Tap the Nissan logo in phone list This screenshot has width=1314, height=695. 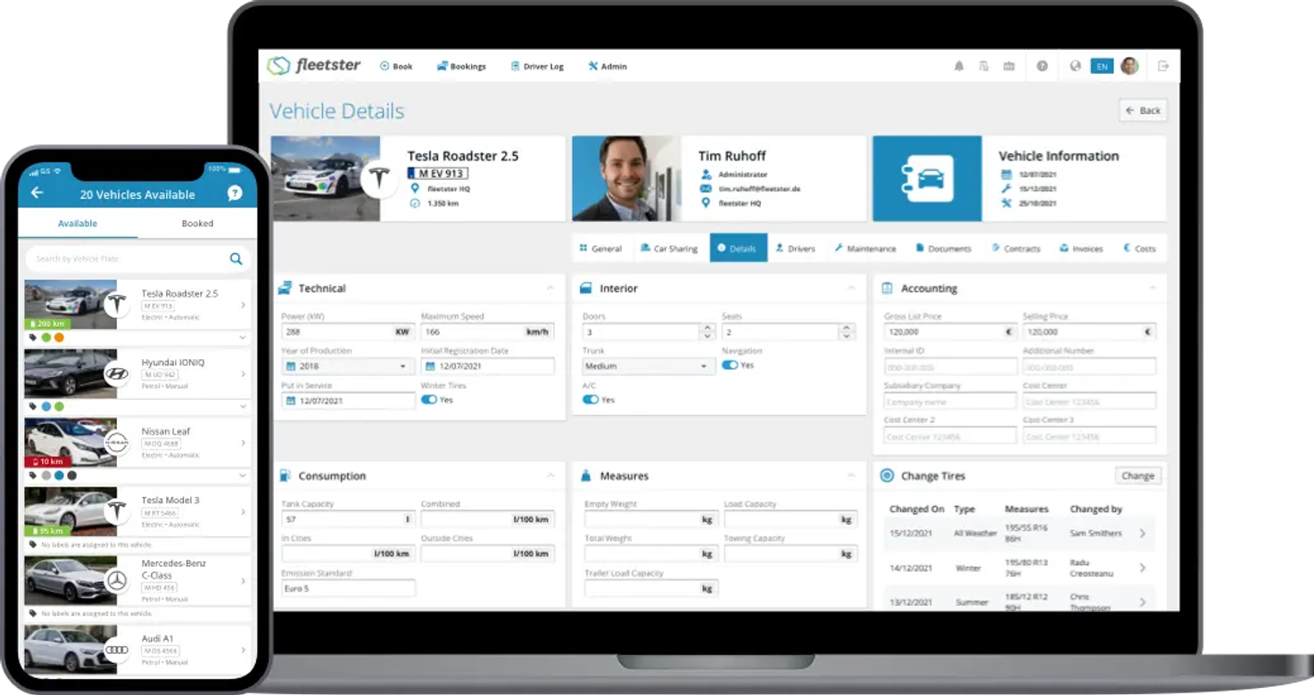click(x=116, y=443)
